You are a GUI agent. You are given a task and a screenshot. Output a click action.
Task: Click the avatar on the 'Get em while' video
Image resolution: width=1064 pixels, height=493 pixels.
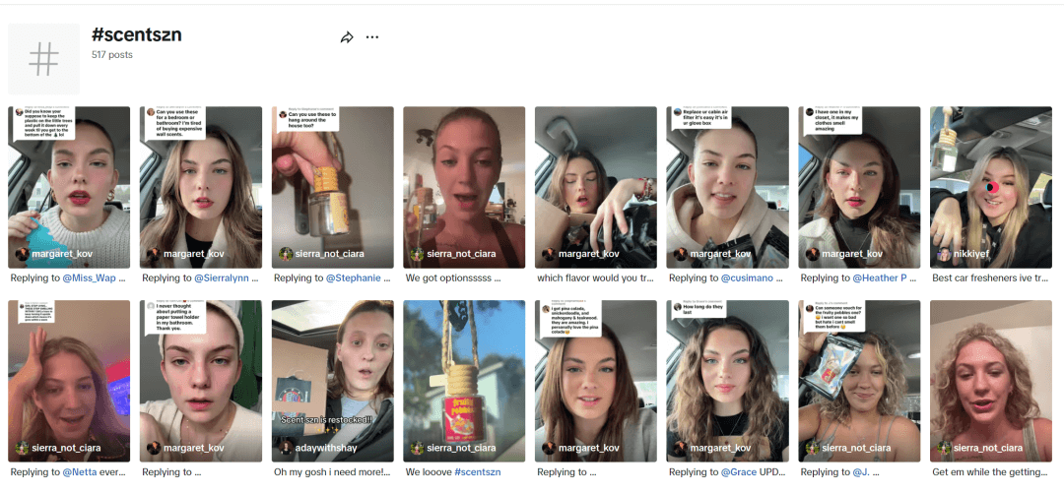[x=943, y=448]
